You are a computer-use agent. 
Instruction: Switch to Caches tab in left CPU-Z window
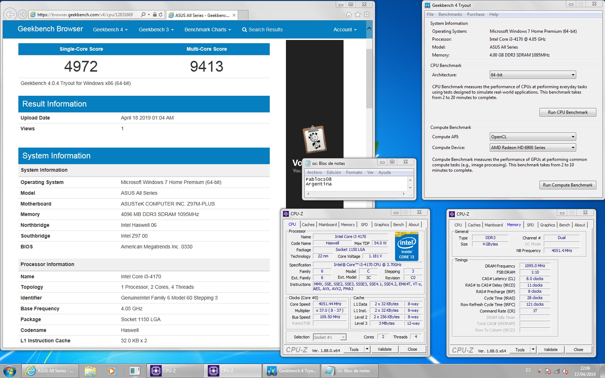(308, 225)
